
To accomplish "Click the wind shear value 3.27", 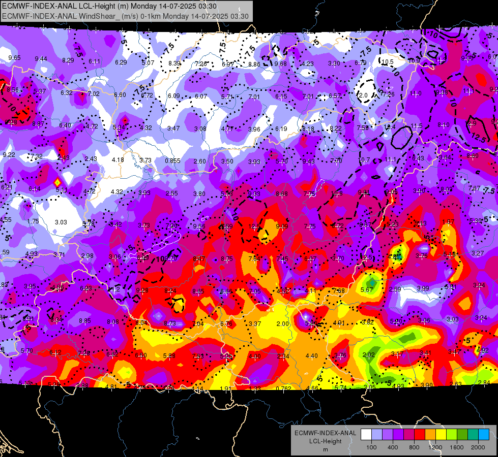I will [x=478, y=253].
